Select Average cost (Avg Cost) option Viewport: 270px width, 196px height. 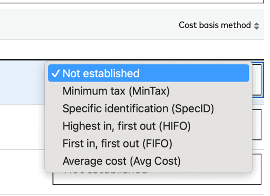click(x=148, y=161)
